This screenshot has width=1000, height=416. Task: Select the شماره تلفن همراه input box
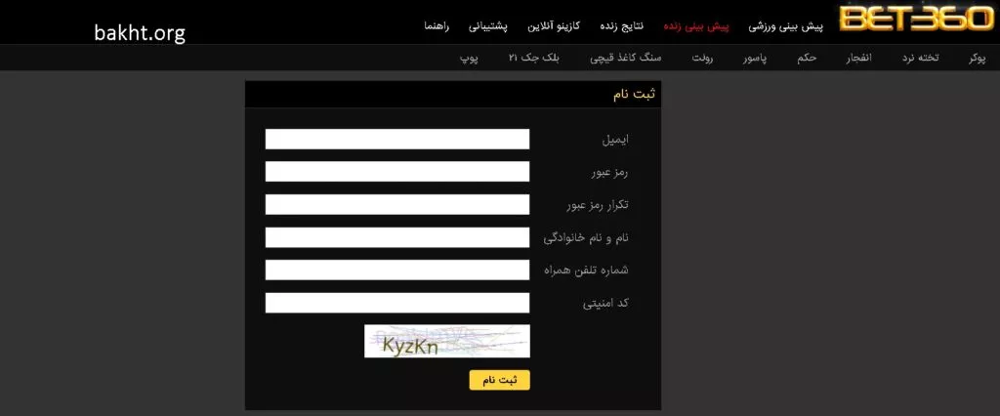(396, 270)
